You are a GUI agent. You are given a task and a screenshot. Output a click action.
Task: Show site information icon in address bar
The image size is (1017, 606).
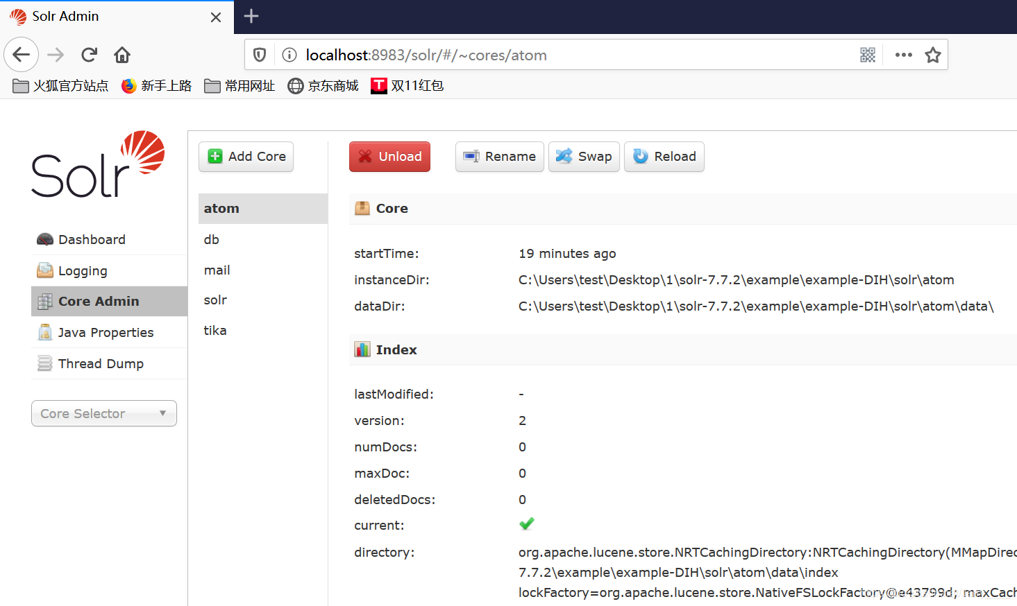289,55
